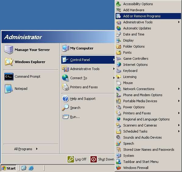The width and height of the screenshot is (182, 172).
Task: Click the Stored User Names keys icon
Action: [x=119, y=150]
